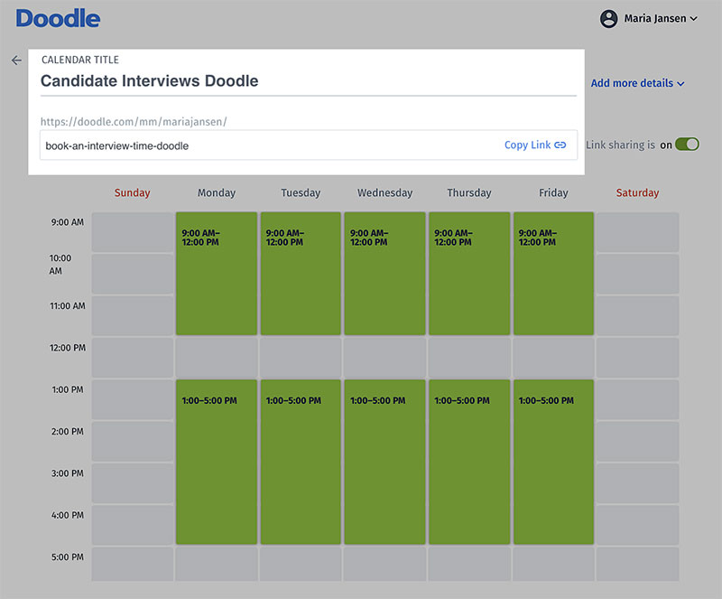Viewport: 722px width, 599px height.
Task: Click the 9:00 AM time label
Action: point(67,222)
